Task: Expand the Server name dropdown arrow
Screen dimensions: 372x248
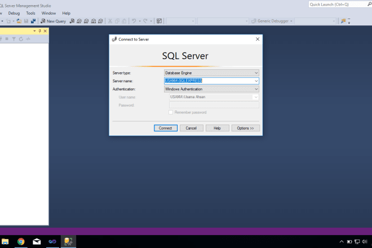Action: pos(256,81)
